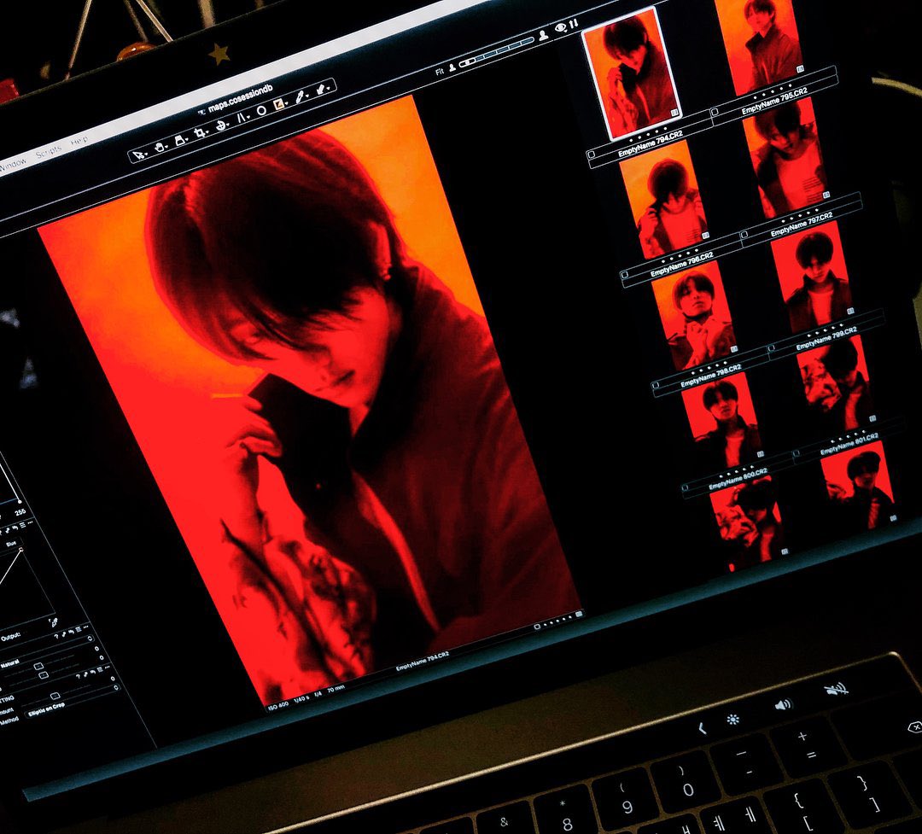Image resolution: width=922 pixels, height=834 pixels.
Task: Click the sort arrows icon above browser
Action: click(x=574, y=23)
